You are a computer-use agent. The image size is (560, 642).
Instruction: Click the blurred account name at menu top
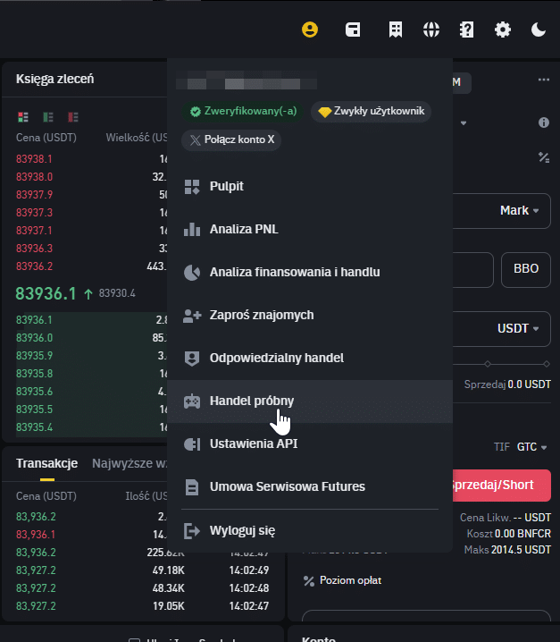247,81
